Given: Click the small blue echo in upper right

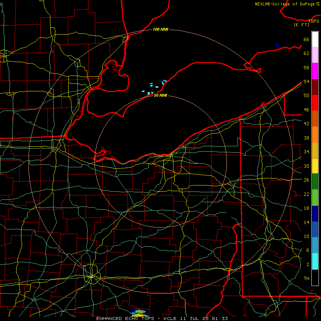Looking at the screenshot, I should click(277, 45).
